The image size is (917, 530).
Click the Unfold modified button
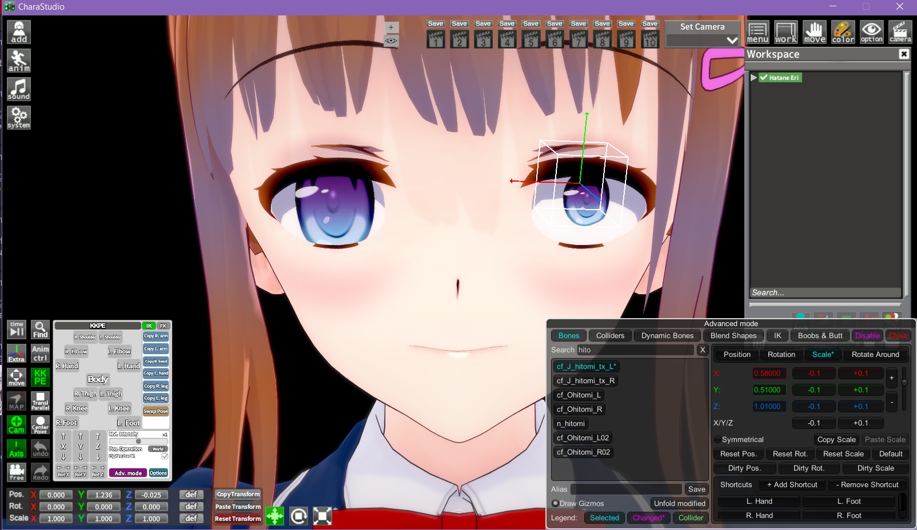click(x=679, y=504)
